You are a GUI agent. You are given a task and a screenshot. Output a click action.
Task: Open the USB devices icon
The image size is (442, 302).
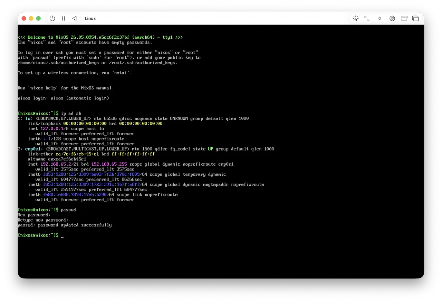click(379, 18)
